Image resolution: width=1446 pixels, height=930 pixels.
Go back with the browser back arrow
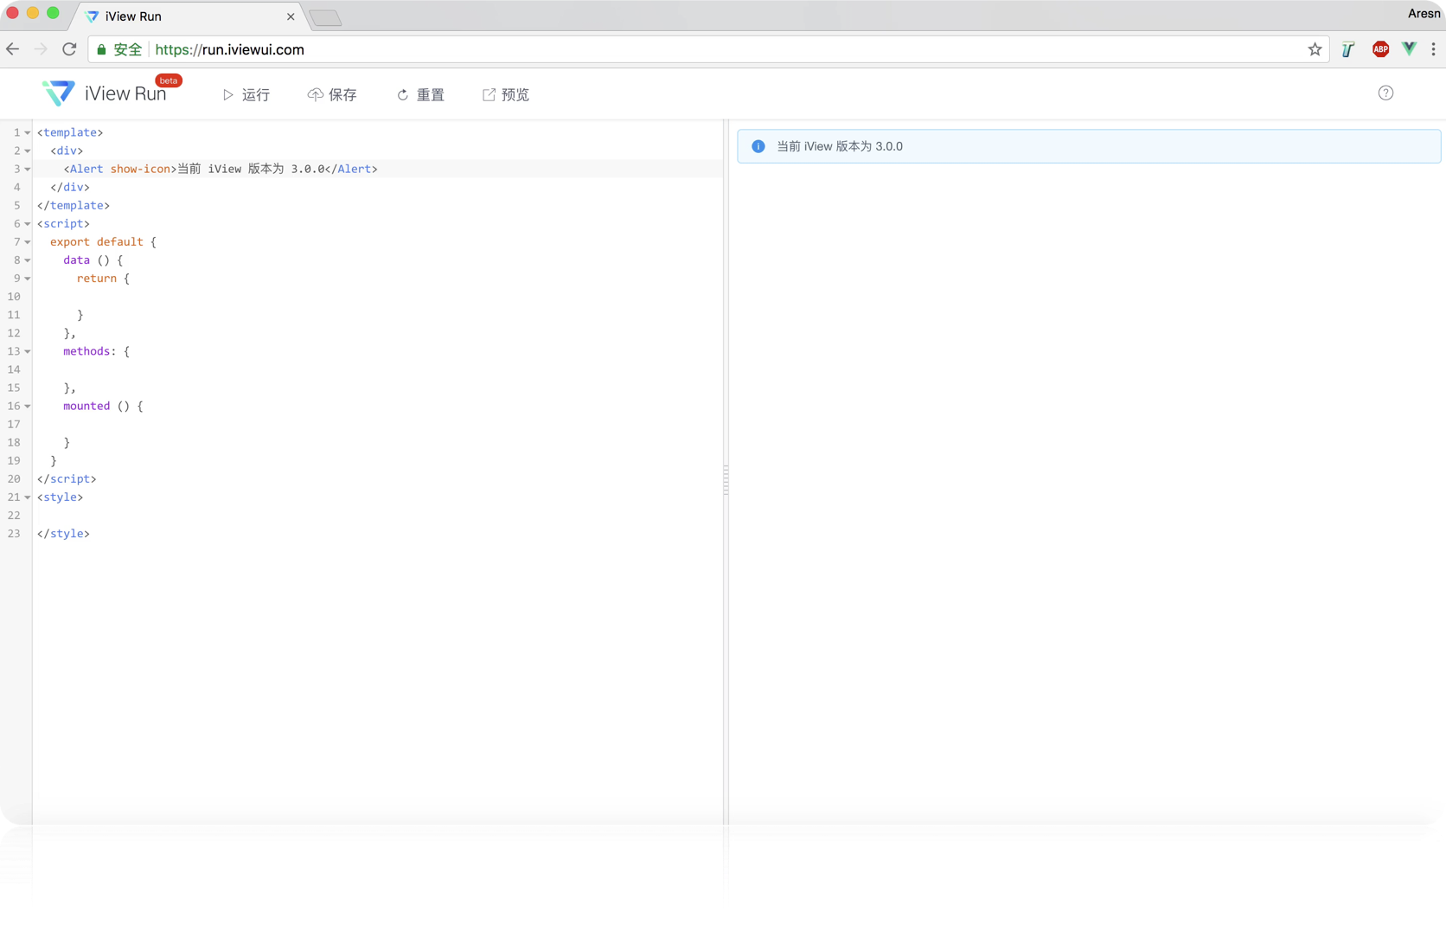click(x=13, y=49)
